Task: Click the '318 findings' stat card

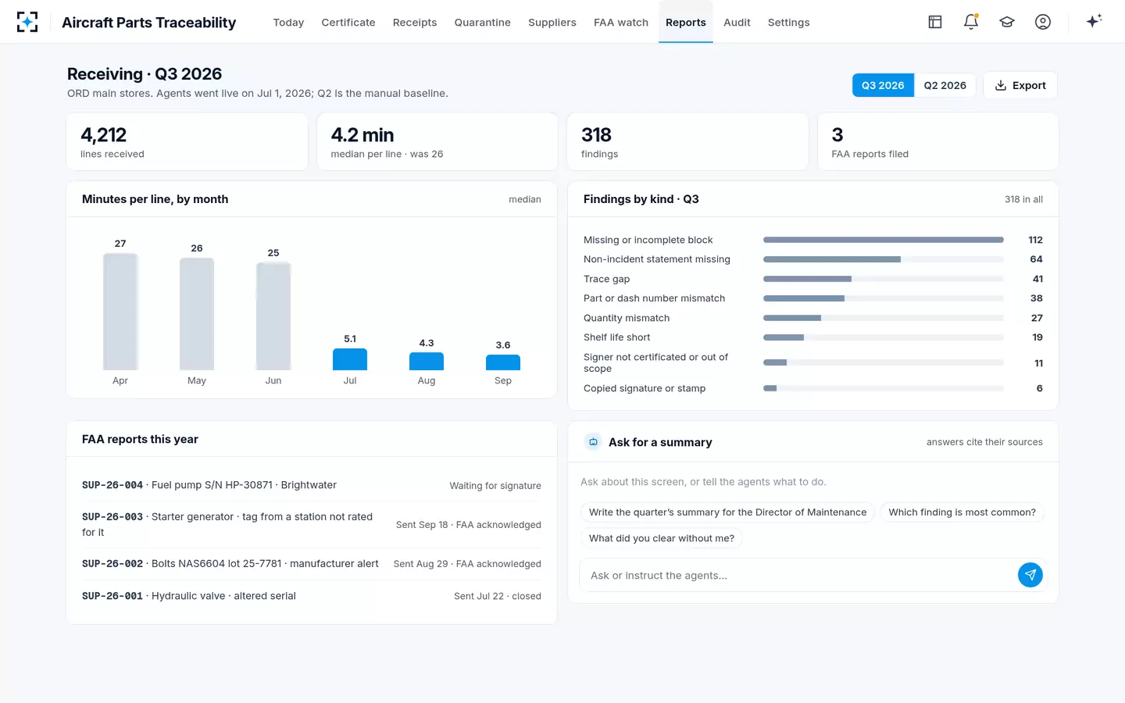Action: [x=687, y=141]
